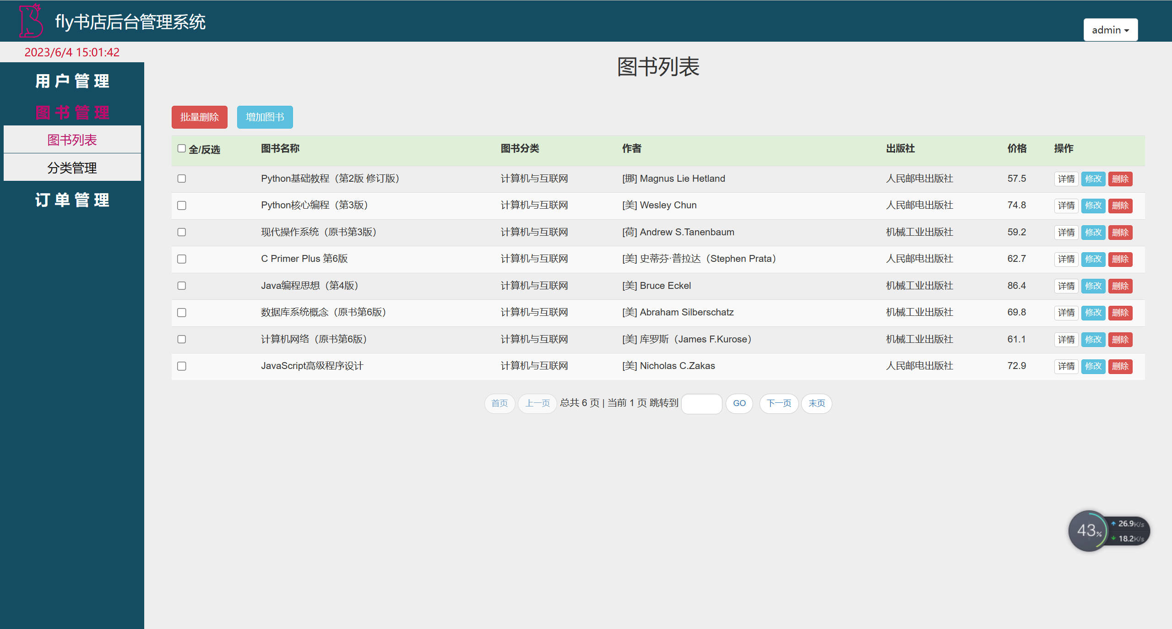Screen dimensions: 1172x629
Task: Check the select-all checkbox in header
Action: tap(181, 148)
